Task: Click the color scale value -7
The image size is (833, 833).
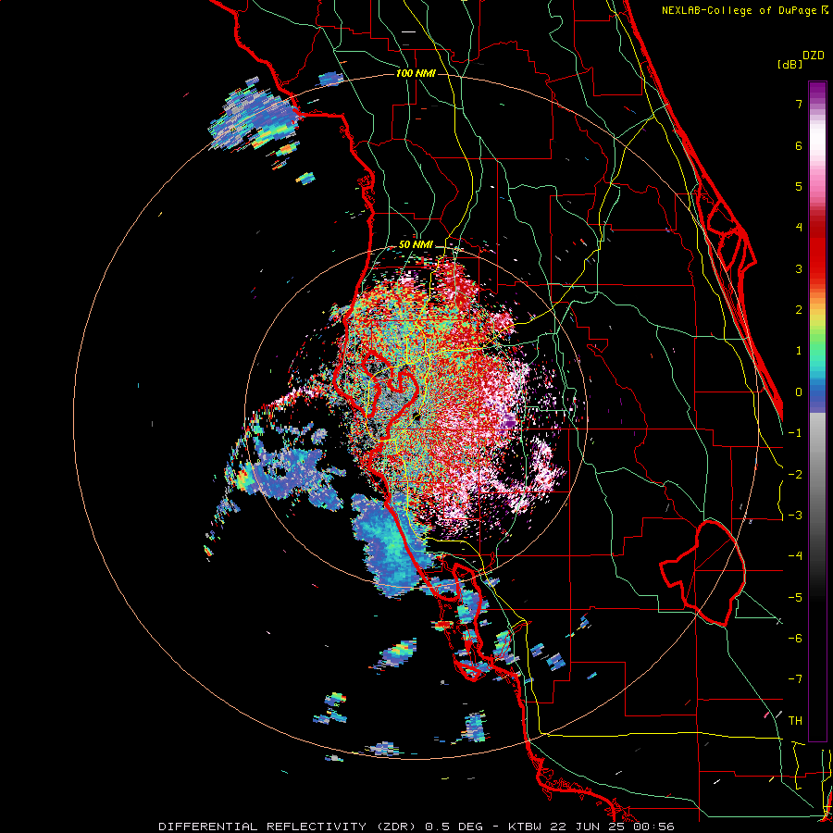Action: (795, 679)
